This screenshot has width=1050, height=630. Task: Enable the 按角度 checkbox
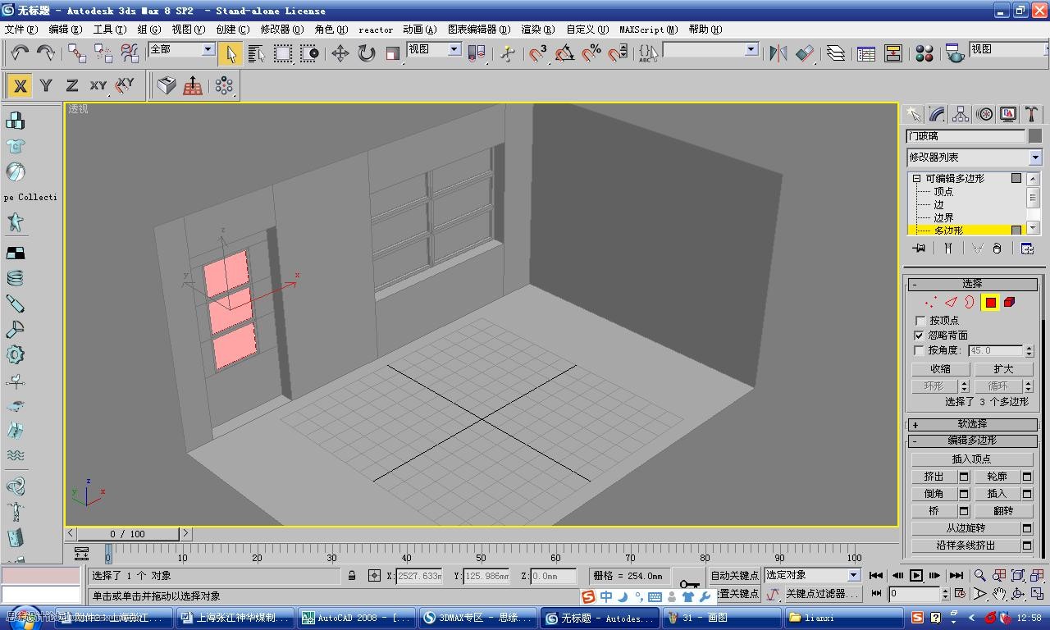(920, 350)
